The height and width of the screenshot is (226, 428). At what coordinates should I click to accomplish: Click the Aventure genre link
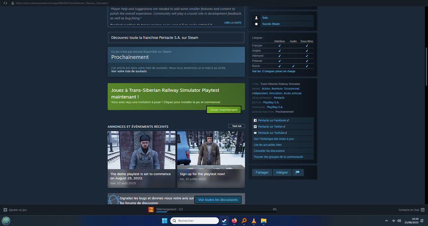coord(277,88)
